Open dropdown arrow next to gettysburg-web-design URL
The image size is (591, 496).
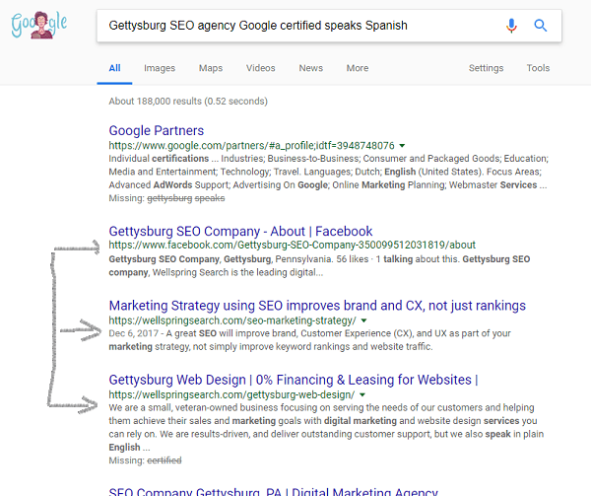[x=362, y=394]
